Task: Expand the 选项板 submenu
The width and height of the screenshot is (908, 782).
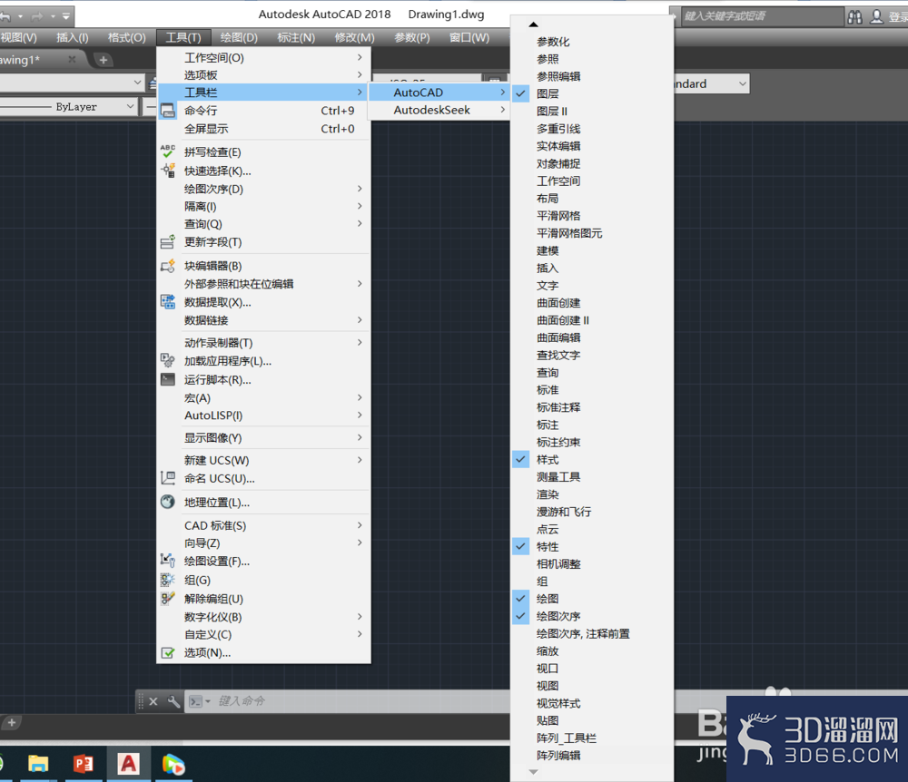Action: 263,74
